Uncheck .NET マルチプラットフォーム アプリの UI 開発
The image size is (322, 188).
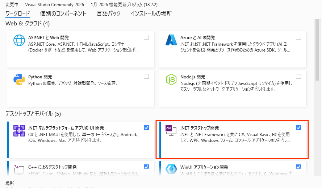click(146, 127)
